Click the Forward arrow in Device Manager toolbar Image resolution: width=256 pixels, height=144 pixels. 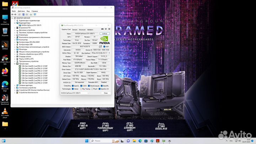click(x=15, y=15)
